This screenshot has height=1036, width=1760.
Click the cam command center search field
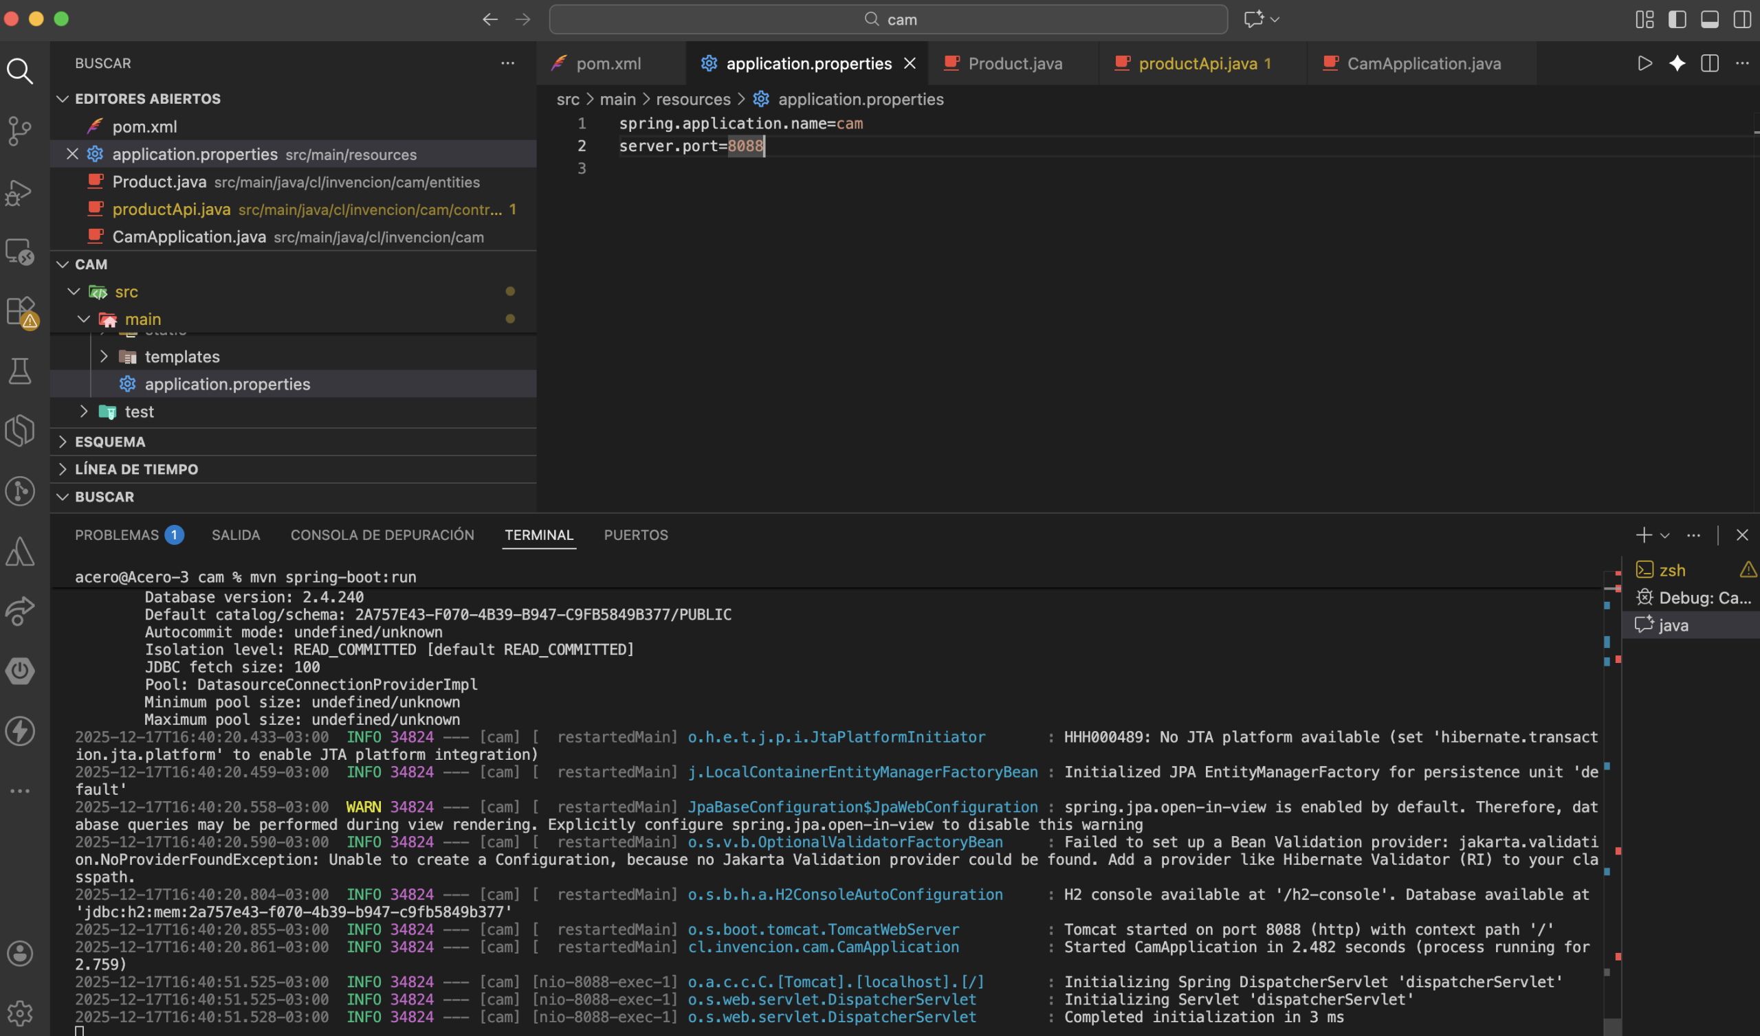(888, 19)
